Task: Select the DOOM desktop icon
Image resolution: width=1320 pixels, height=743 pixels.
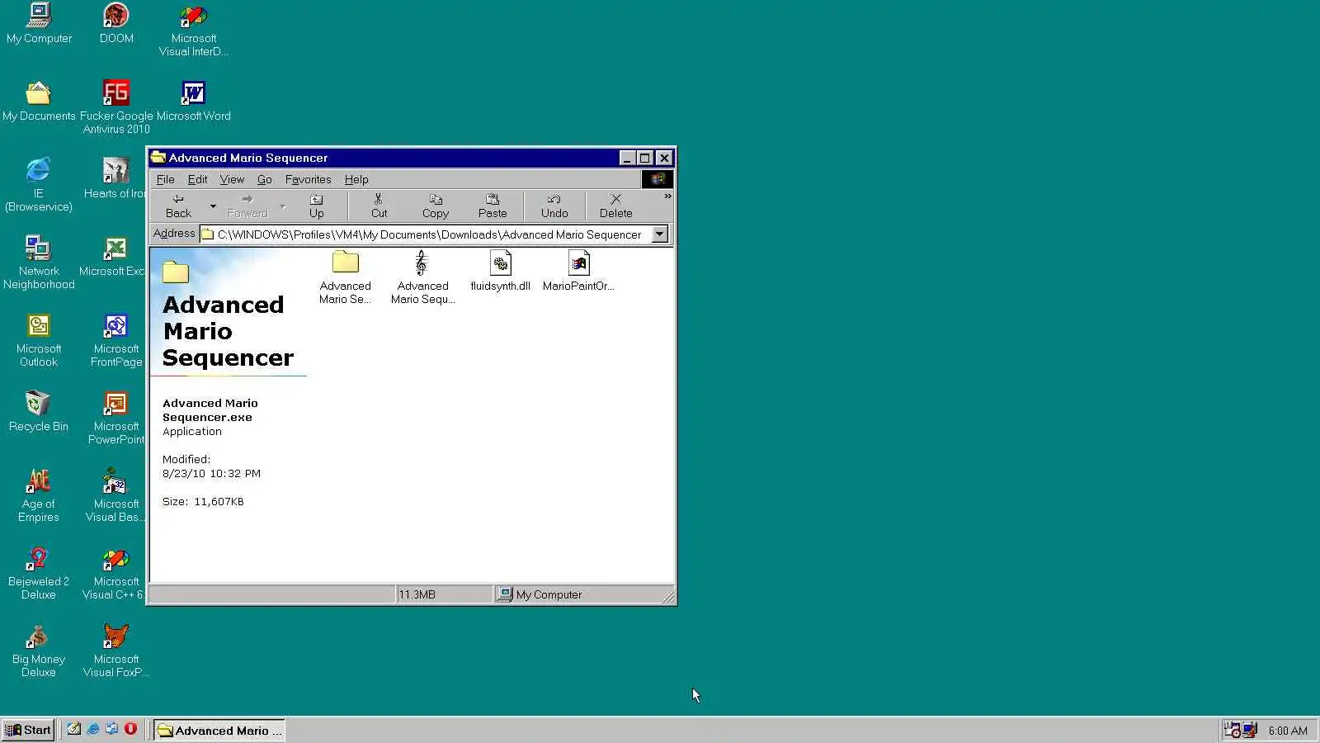Action: (116, 23)
